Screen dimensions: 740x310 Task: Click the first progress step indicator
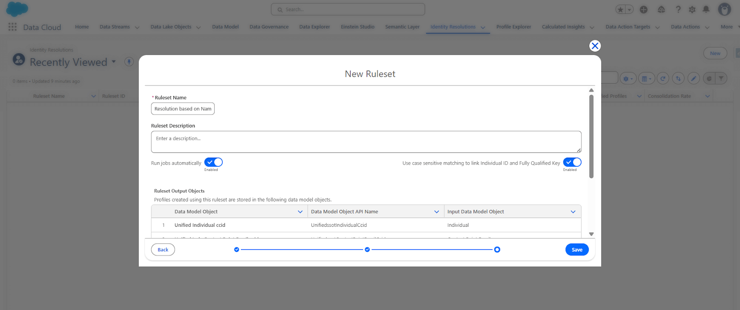click(237, 249)
